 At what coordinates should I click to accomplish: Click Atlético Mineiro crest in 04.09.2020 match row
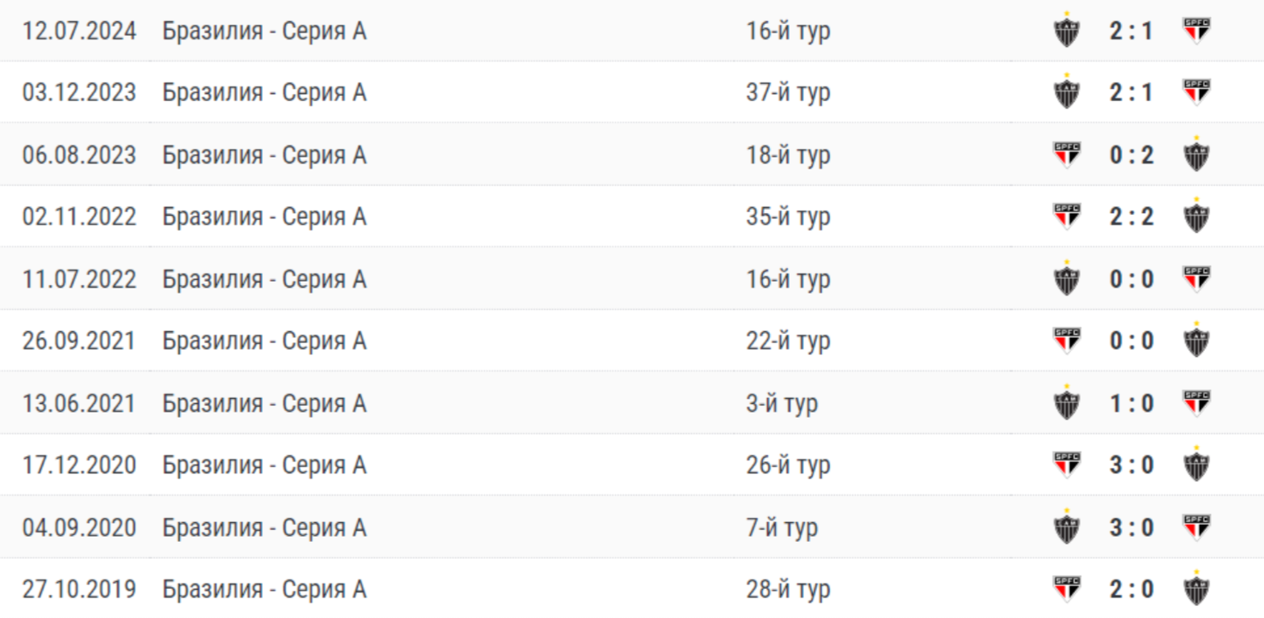[1066, 527]
